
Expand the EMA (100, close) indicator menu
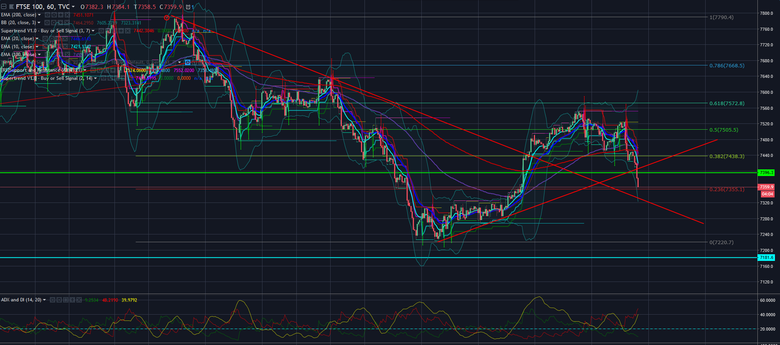[x=39, y=55]
